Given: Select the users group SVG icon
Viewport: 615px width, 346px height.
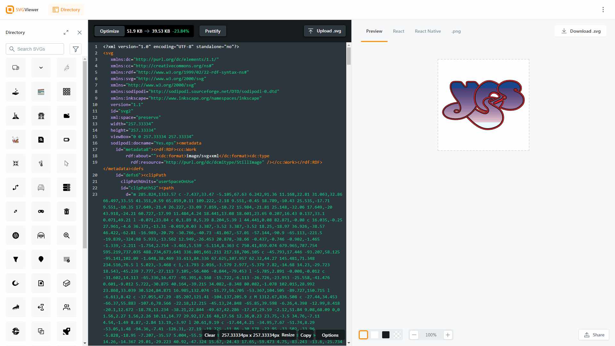Looking at the screenshot, I should click(67, 307).
